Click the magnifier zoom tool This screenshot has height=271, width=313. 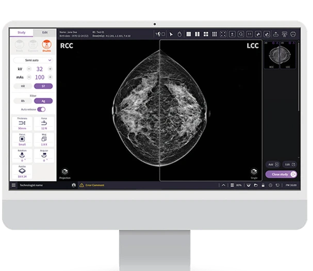(x=241, y=34)
